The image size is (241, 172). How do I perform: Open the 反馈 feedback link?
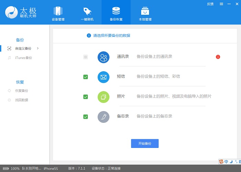click(x=210, y=4)
